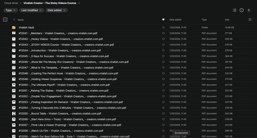Open the Date added filter dropdown

pyautogui.click(x=56, y=10)
